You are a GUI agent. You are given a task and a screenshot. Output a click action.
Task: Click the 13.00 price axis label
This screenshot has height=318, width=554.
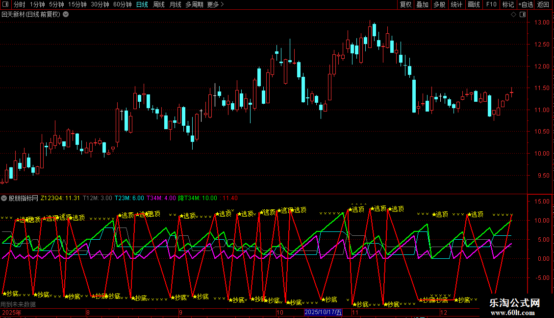click(542, 23)
